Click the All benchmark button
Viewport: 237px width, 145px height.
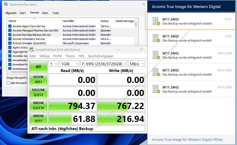[x=38, y=66]
